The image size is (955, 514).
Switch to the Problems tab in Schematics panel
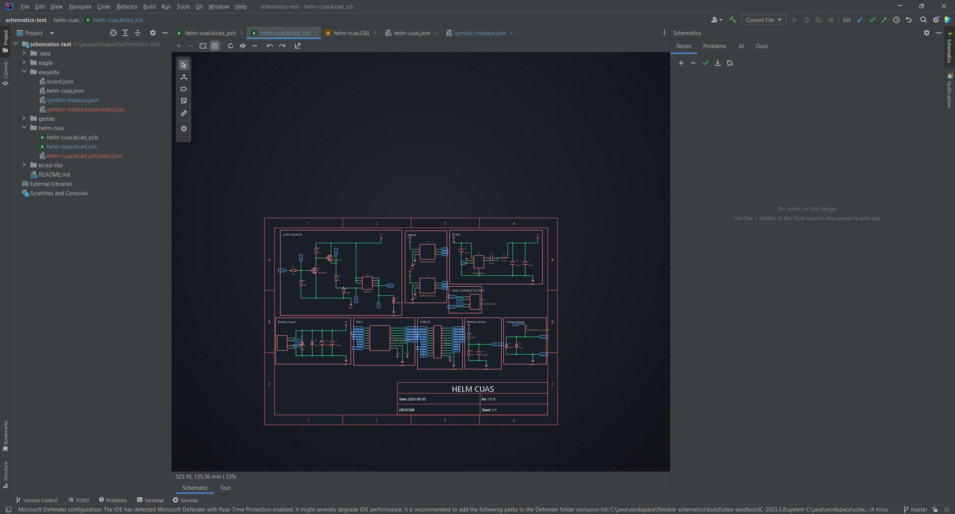714,46
